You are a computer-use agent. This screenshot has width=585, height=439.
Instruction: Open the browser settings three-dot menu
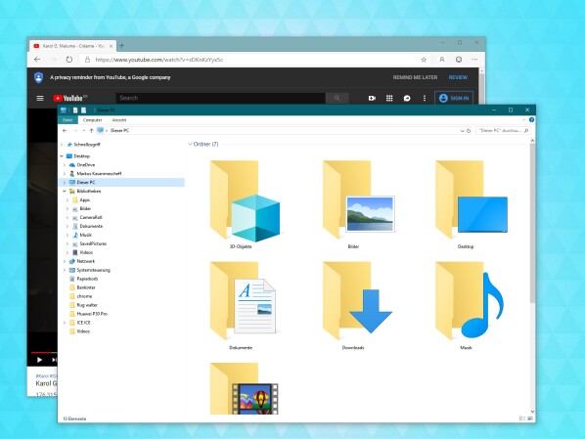(474, 60)
